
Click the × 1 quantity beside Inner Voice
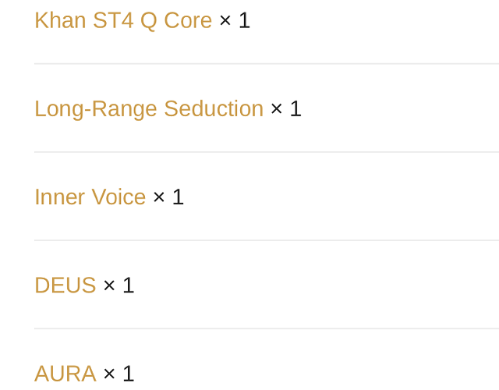[x=168, y=197]
